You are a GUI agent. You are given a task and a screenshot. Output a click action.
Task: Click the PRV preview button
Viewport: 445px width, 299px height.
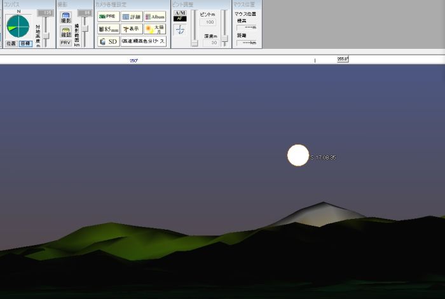pyautogui.click(x=65, y=43)
